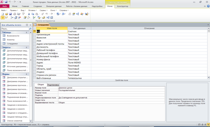Collapse the Таблицы group in navigation pane
The image size is (210, 127).
point(26,32)
